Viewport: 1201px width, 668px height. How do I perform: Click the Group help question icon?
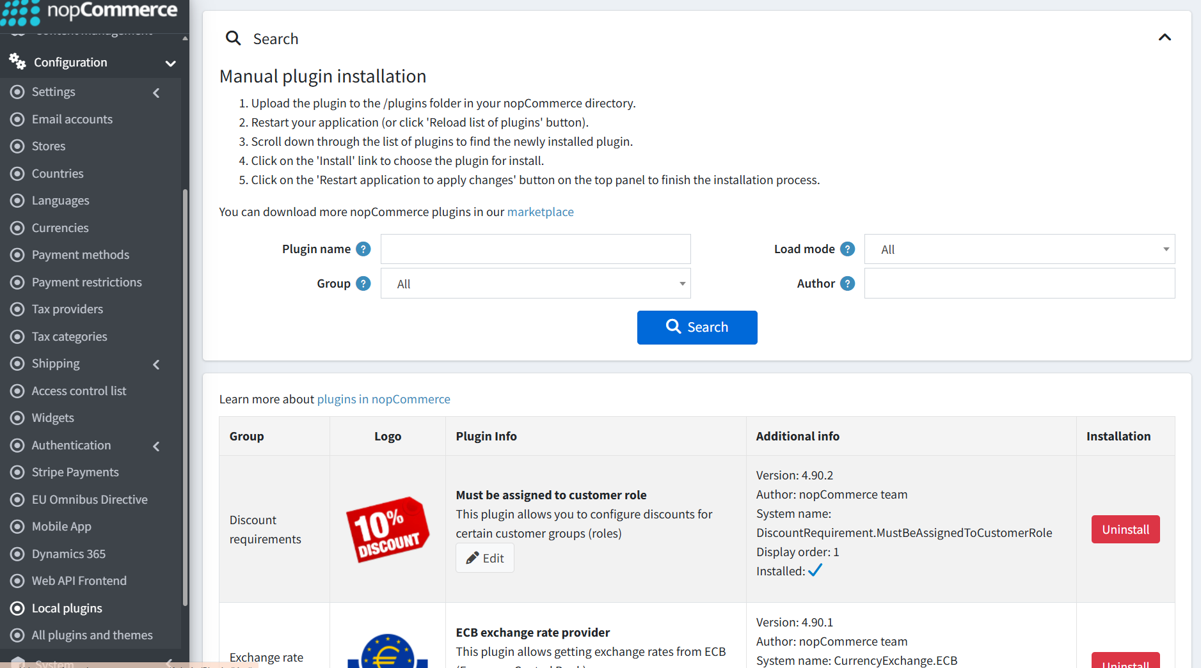[x=363, y=284]
